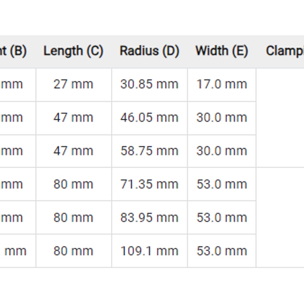Click the Radius (D) column header
This screenshot has height=304, width=304.
(x=149, y=51)
